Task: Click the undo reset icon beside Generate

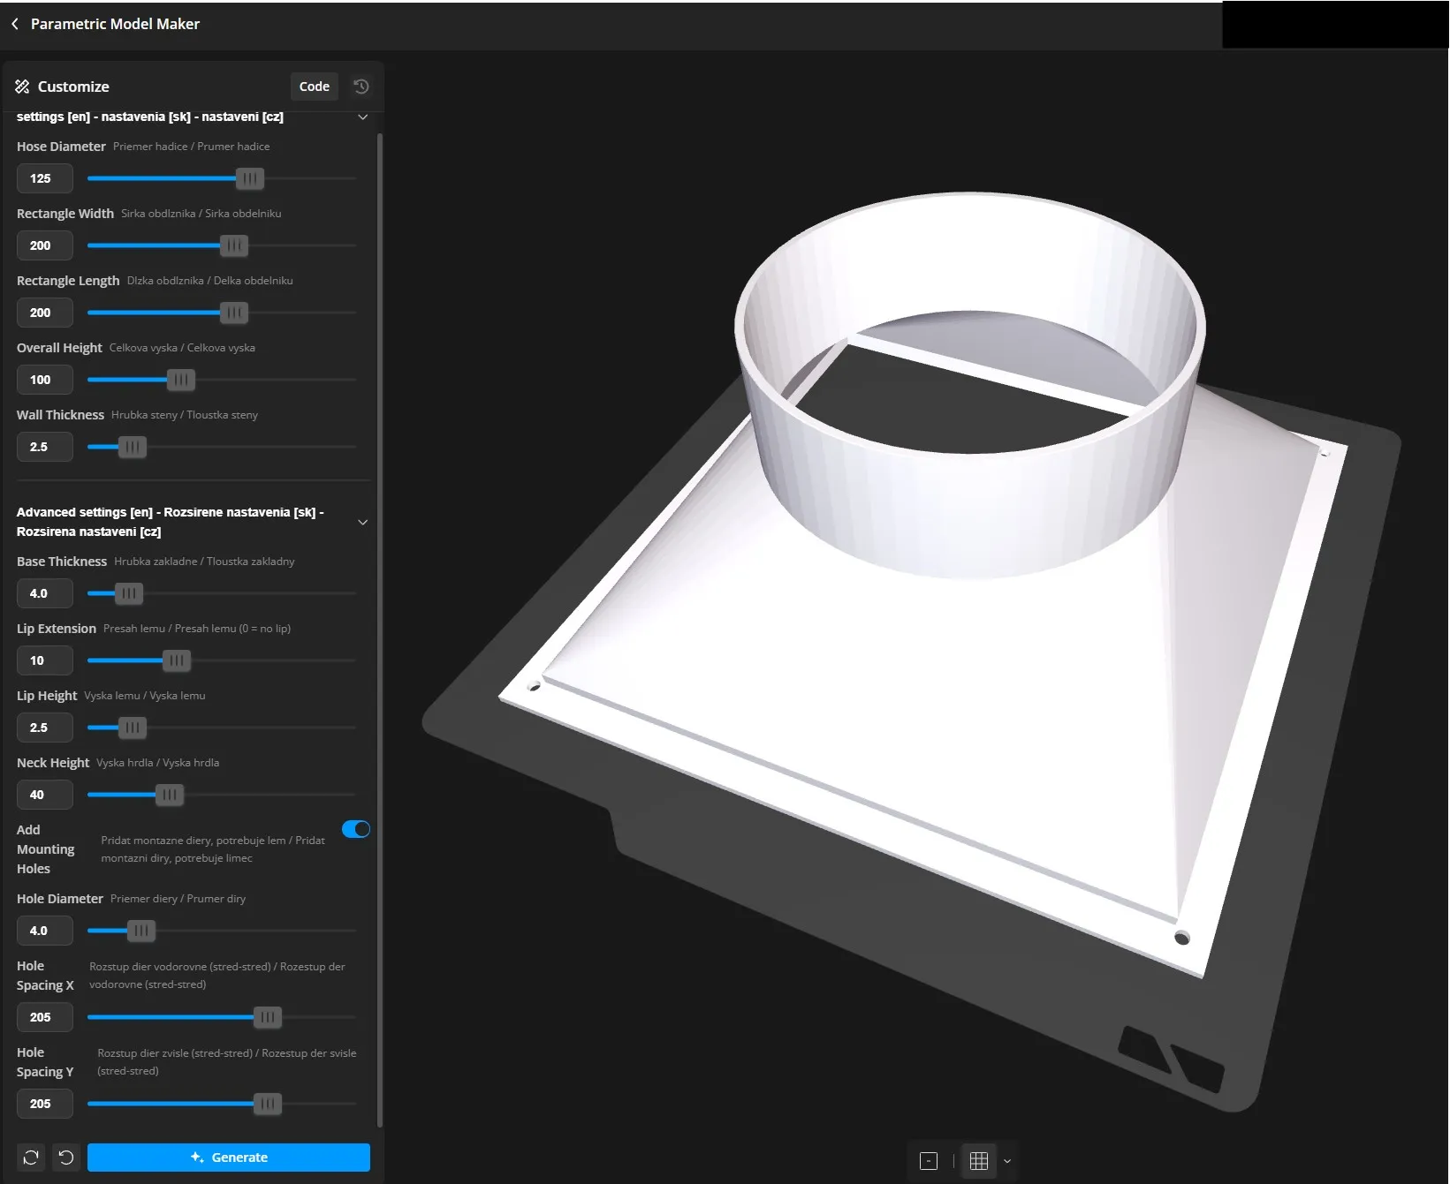Action: tap(66, 1158)
